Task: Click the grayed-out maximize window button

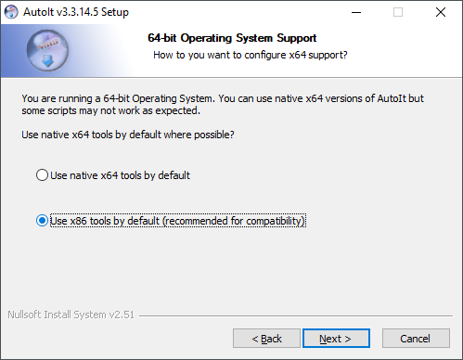Action: pos(398,12)
